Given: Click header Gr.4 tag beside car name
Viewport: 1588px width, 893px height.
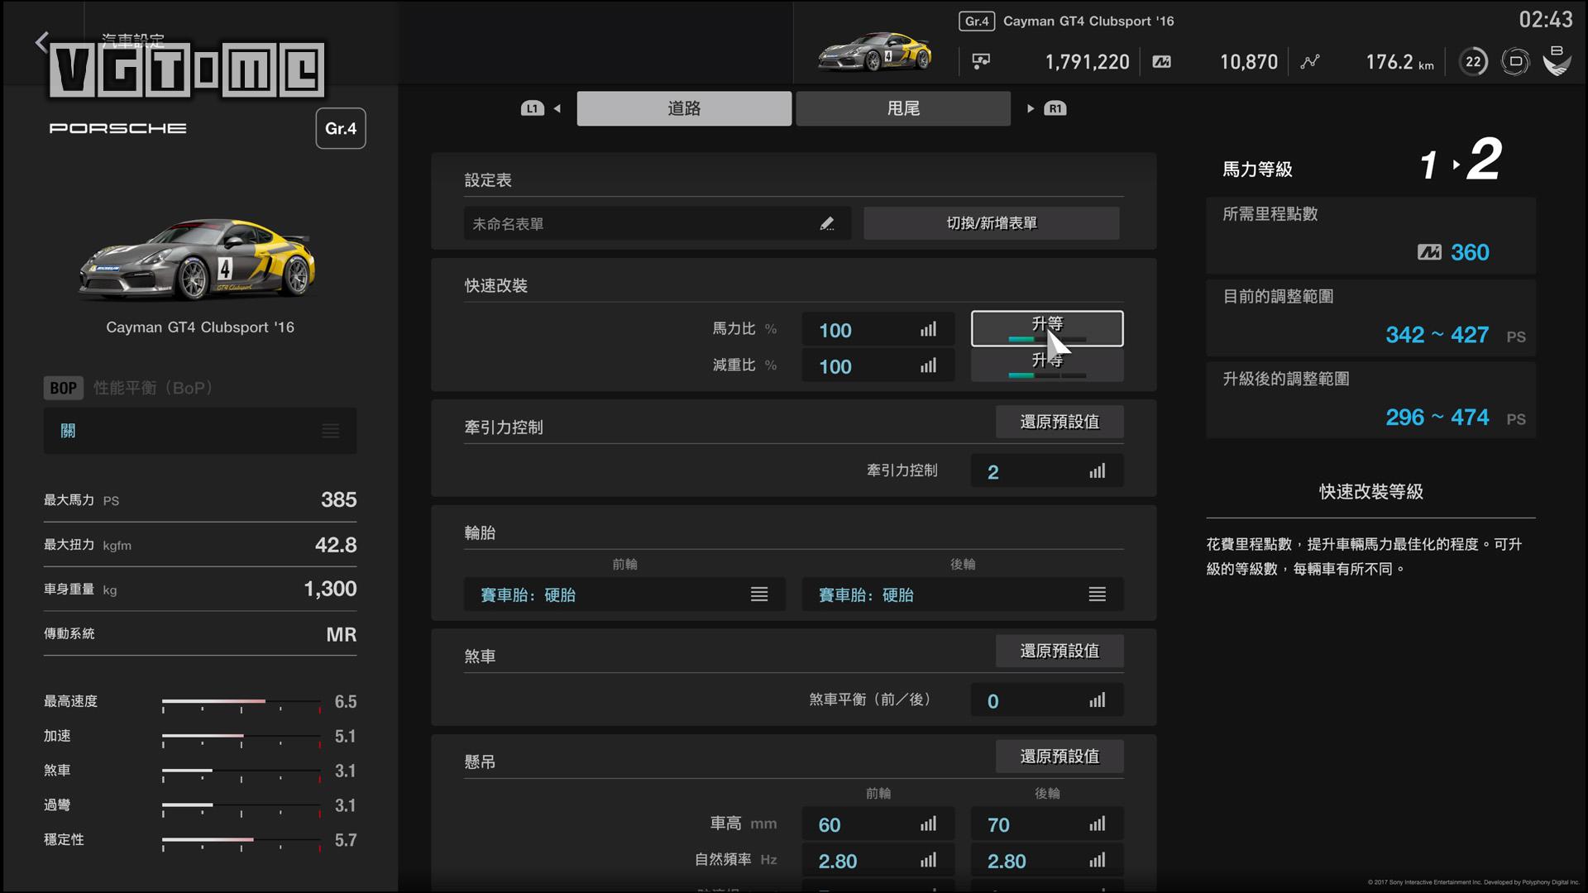Looking at the screenshot, I should coord(977,21).
